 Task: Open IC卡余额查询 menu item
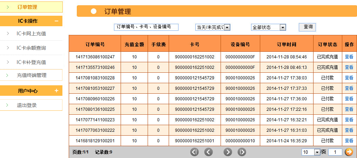[x=31, y=48]
